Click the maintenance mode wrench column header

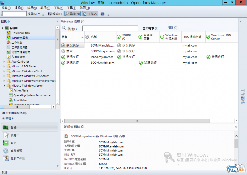87,37
